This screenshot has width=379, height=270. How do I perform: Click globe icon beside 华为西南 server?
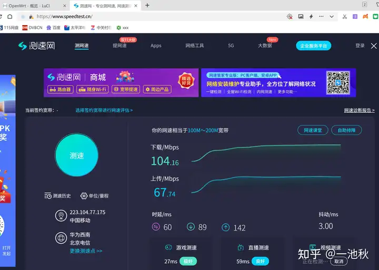coord(61,238)
